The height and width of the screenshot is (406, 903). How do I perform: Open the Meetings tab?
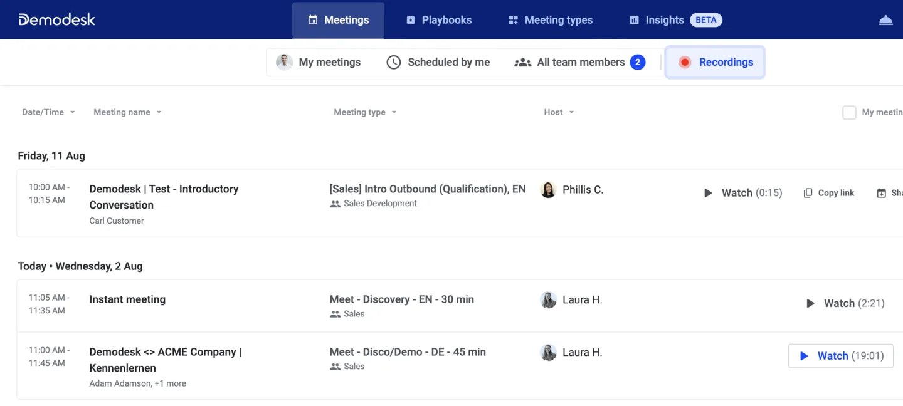coord(338,20)
